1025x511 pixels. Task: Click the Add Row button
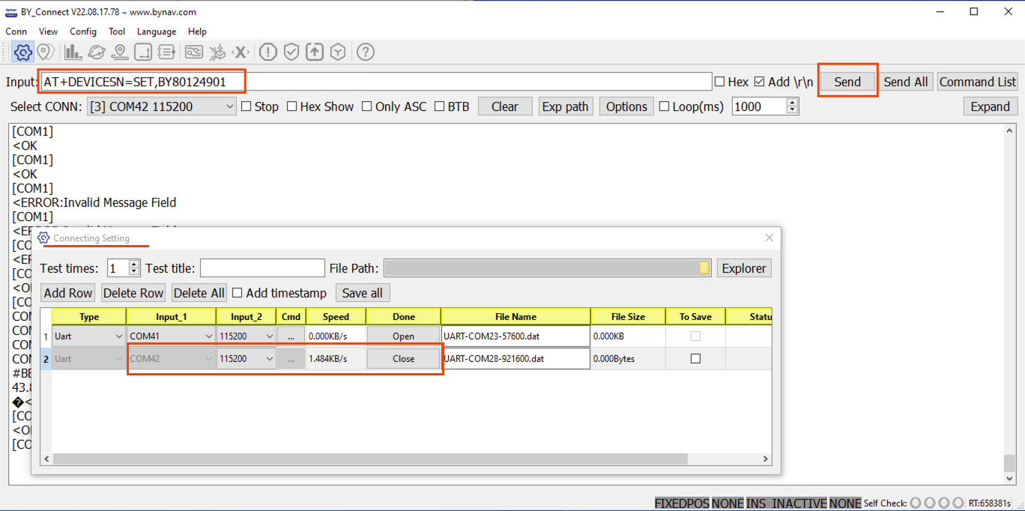click(x=68, y=293)
